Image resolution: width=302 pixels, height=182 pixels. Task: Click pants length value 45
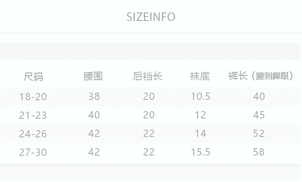pyautogui.click(x=259, y=115)
